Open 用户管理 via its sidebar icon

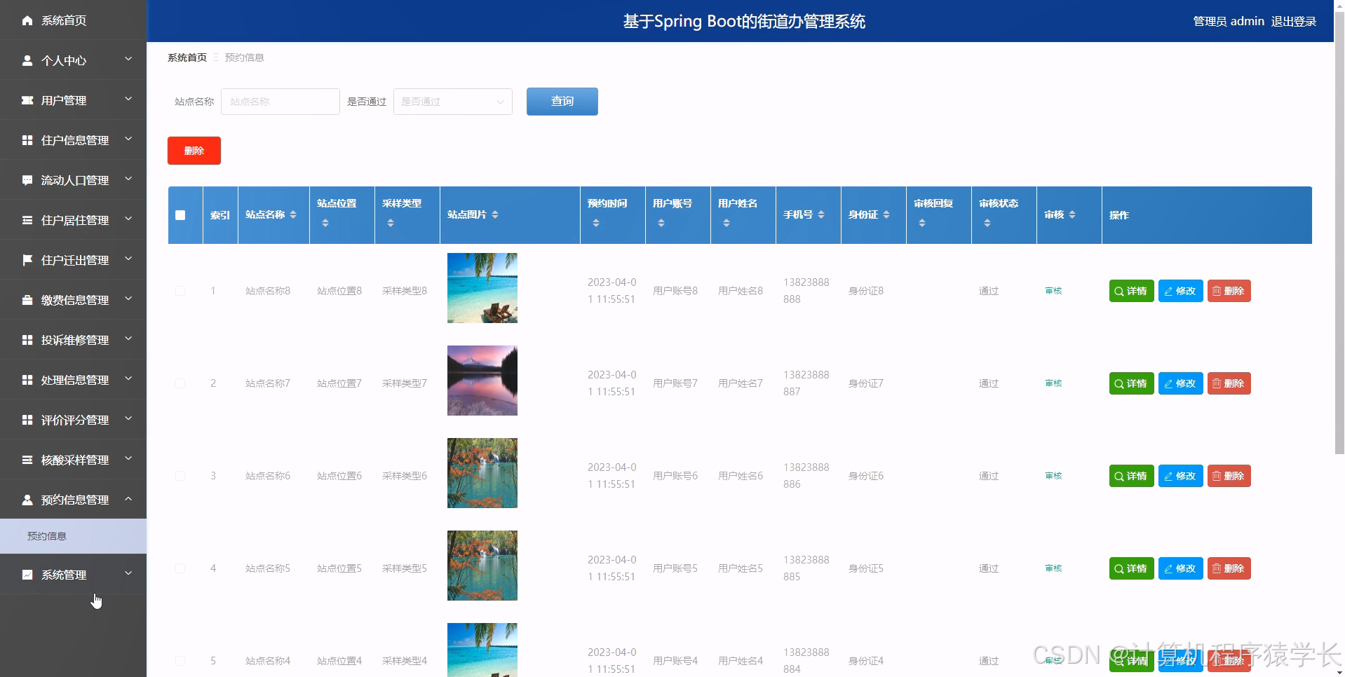tap(27, 100)
